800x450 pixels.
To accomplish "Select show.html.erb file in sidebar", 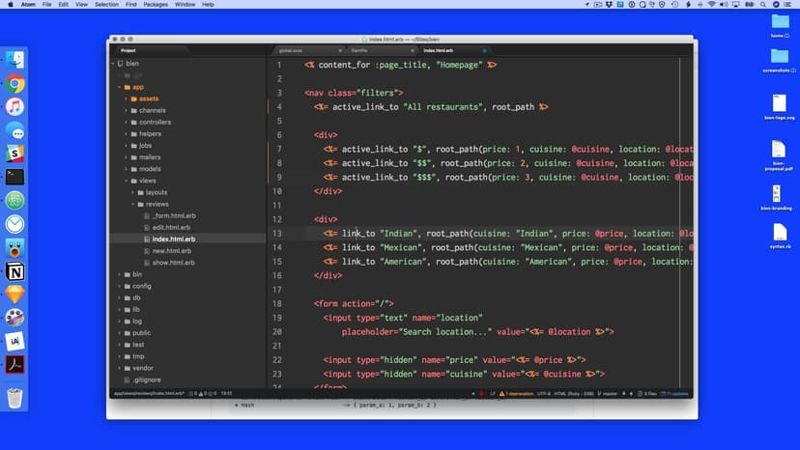I will coord(173,263).
